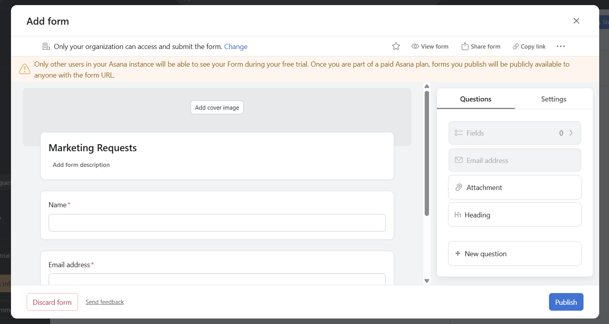The width and height of the screenshot is (609, 324).
Task: Click the trial warning triangle icon
Action: 24,69
